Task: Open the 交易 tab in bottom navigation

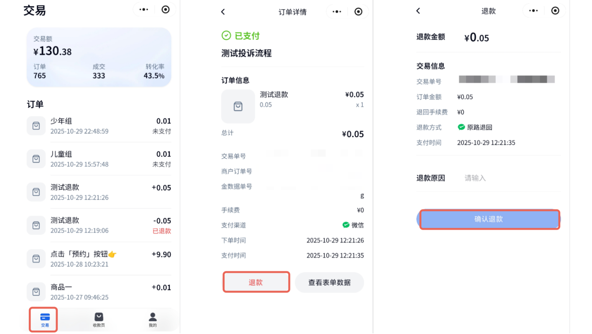Action: (x=44, y=319)
